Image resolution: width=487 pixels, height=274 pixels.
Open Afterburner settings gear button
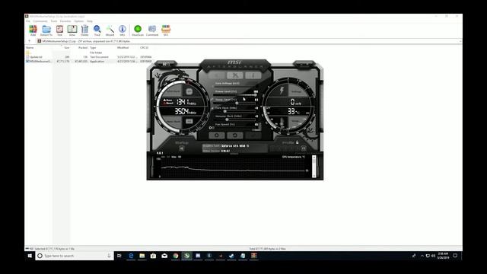217,135
